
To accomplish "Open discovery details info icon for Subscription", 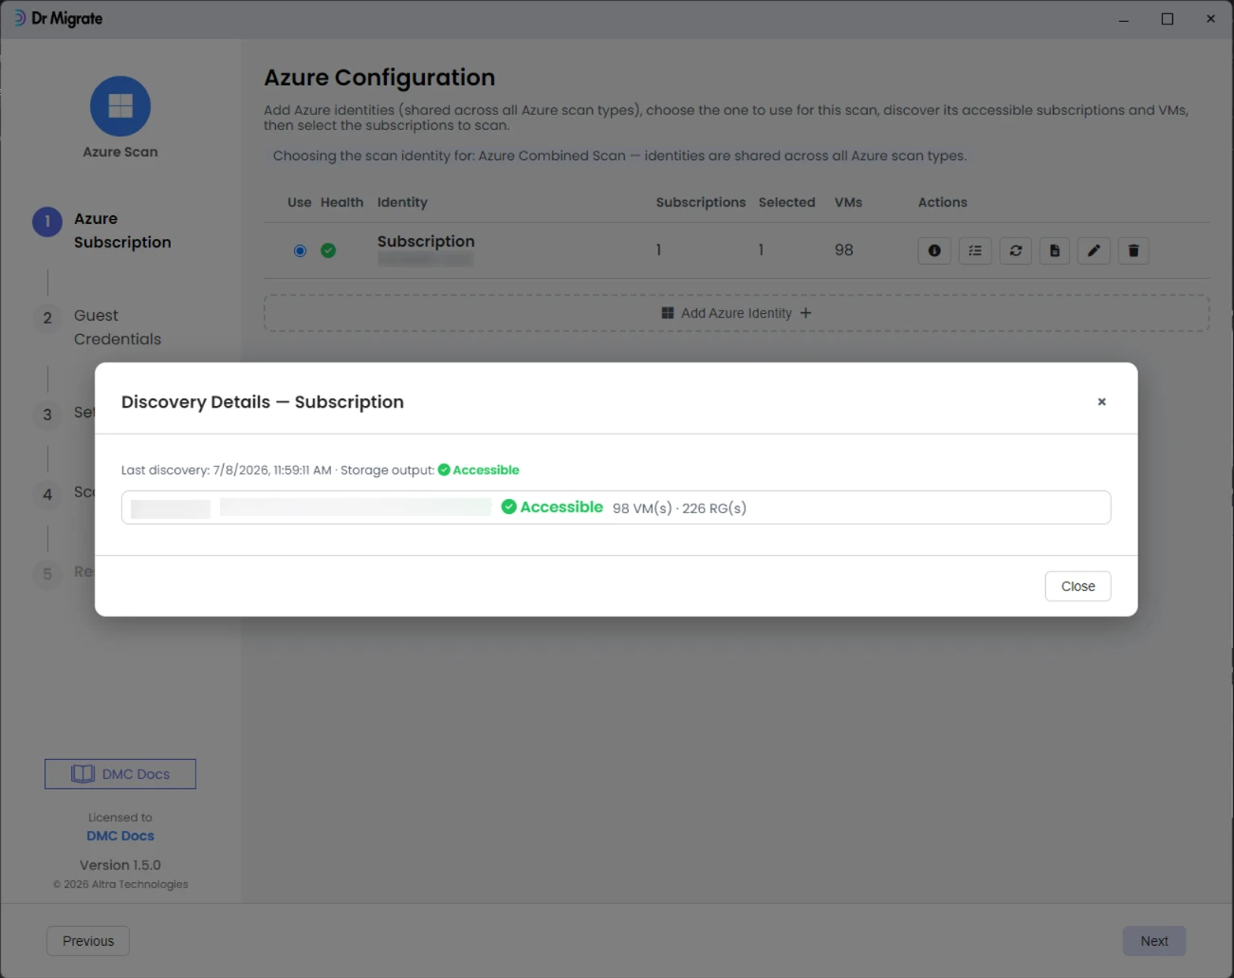I will pos(934,250).
